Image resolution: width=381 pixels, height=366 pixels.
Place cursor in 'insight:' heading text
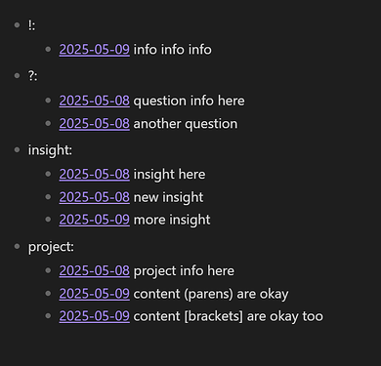[x=50, y=150]
